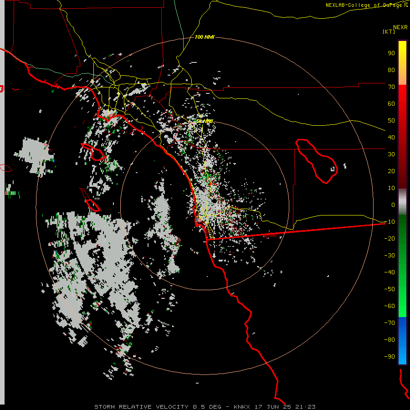Click the 50 value on velocity scale

pos(391,121)
